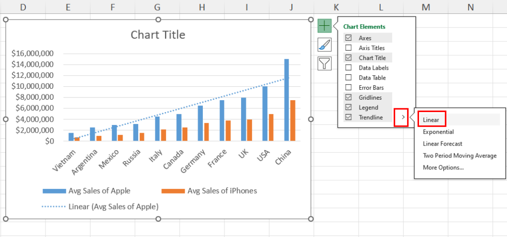Image resolution: width=507 pixels, height=237 pixels.
Task: Select column J header
Action: (x=291, y=7)
